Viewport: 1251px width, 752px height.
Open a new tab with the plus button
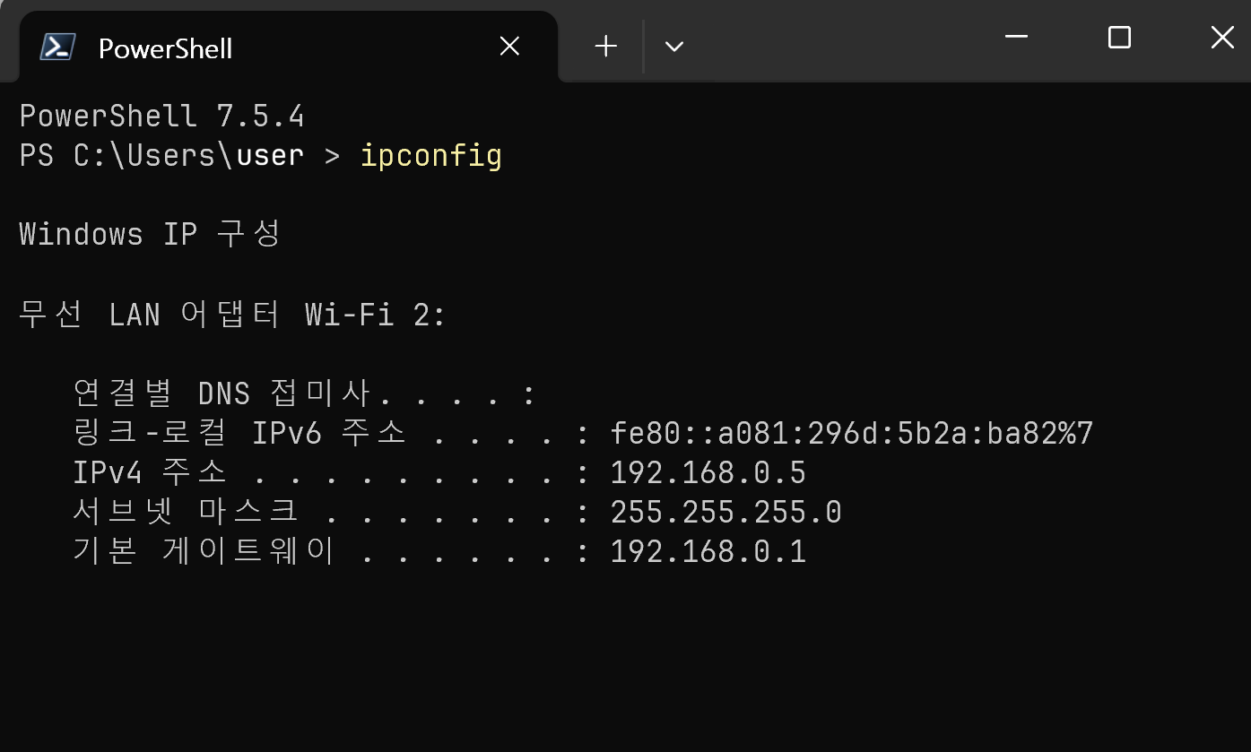[x=606, y=47]
